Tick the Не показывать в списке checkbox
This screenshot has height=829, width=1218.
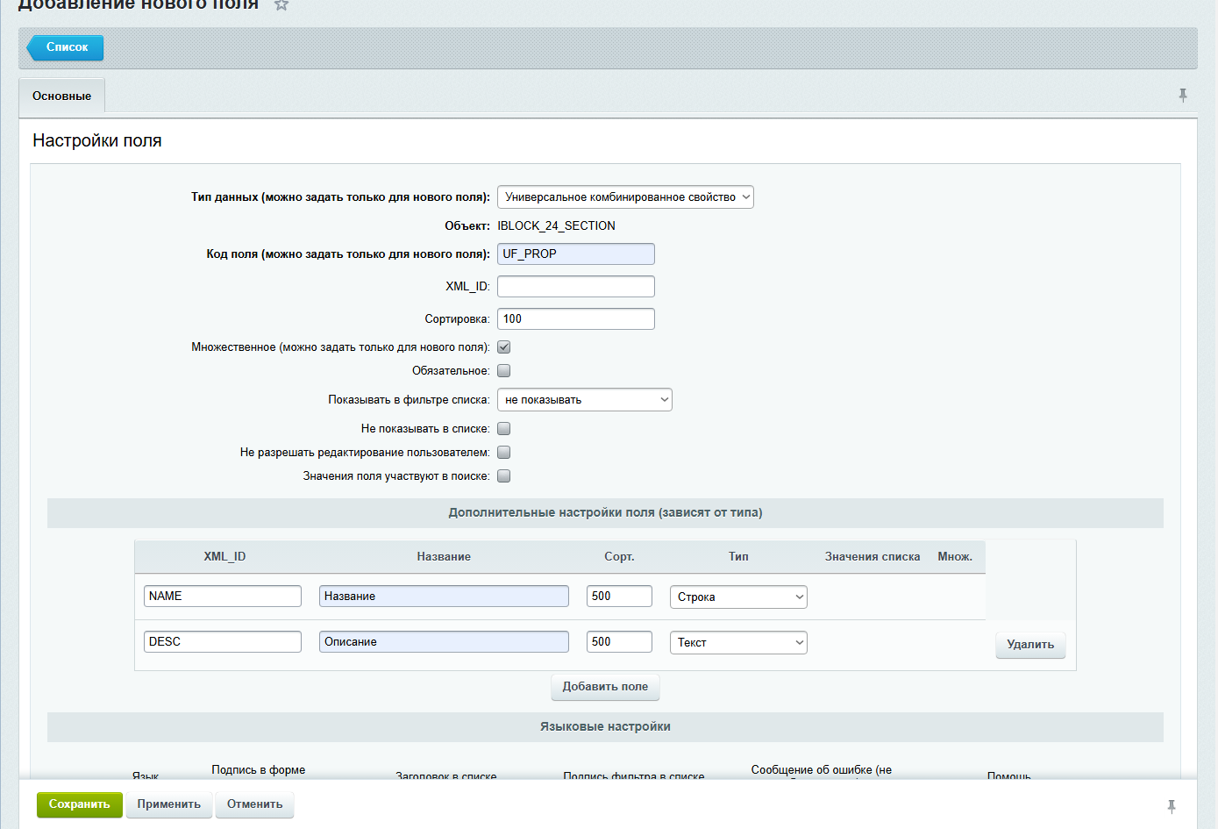[x=504, y=429]
